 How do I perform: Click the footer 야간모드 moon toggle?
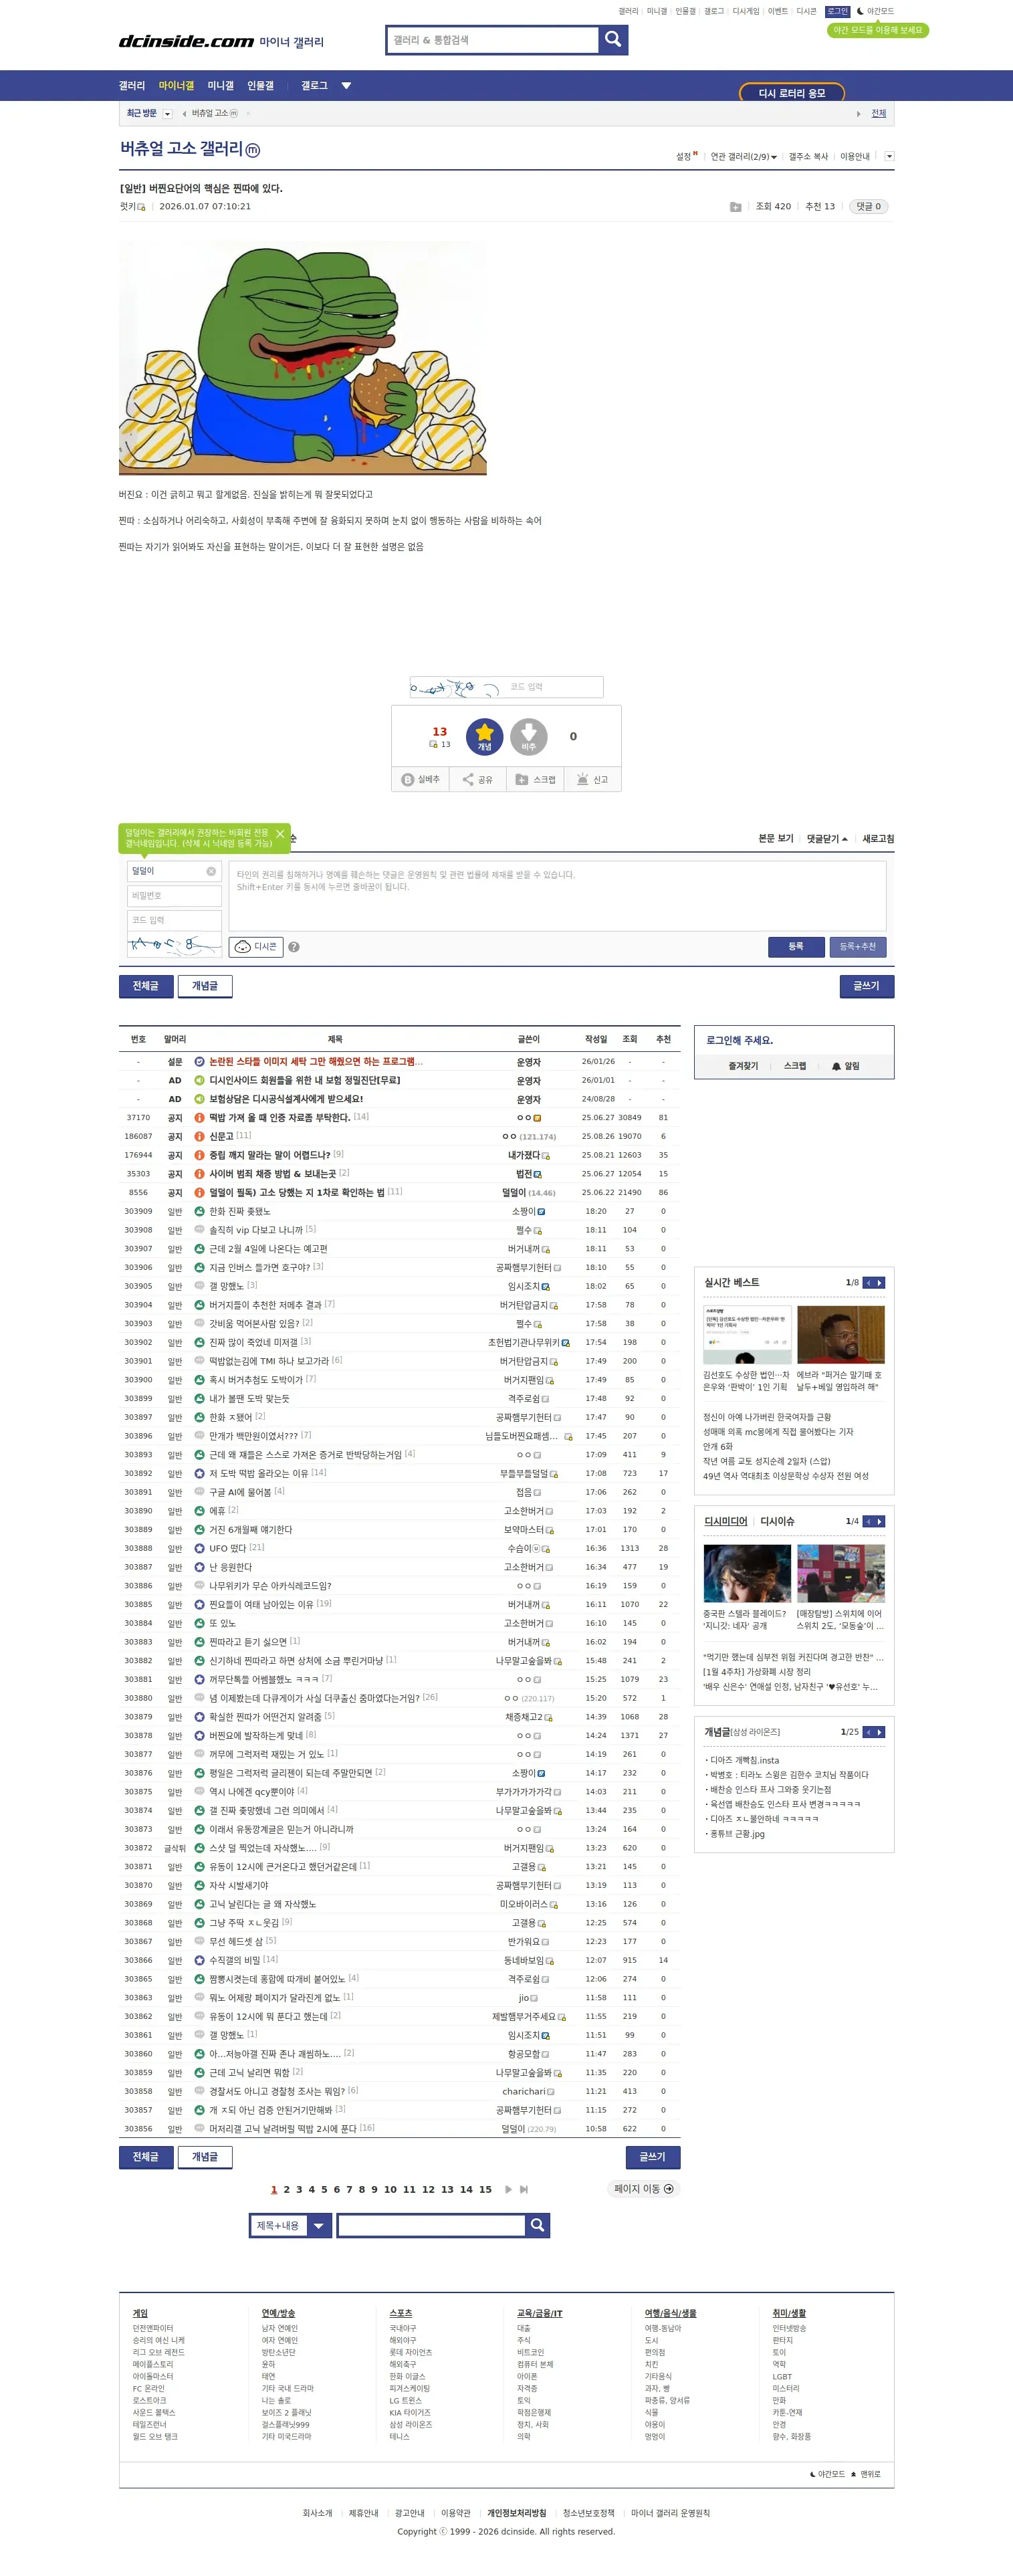[827, 2474]
